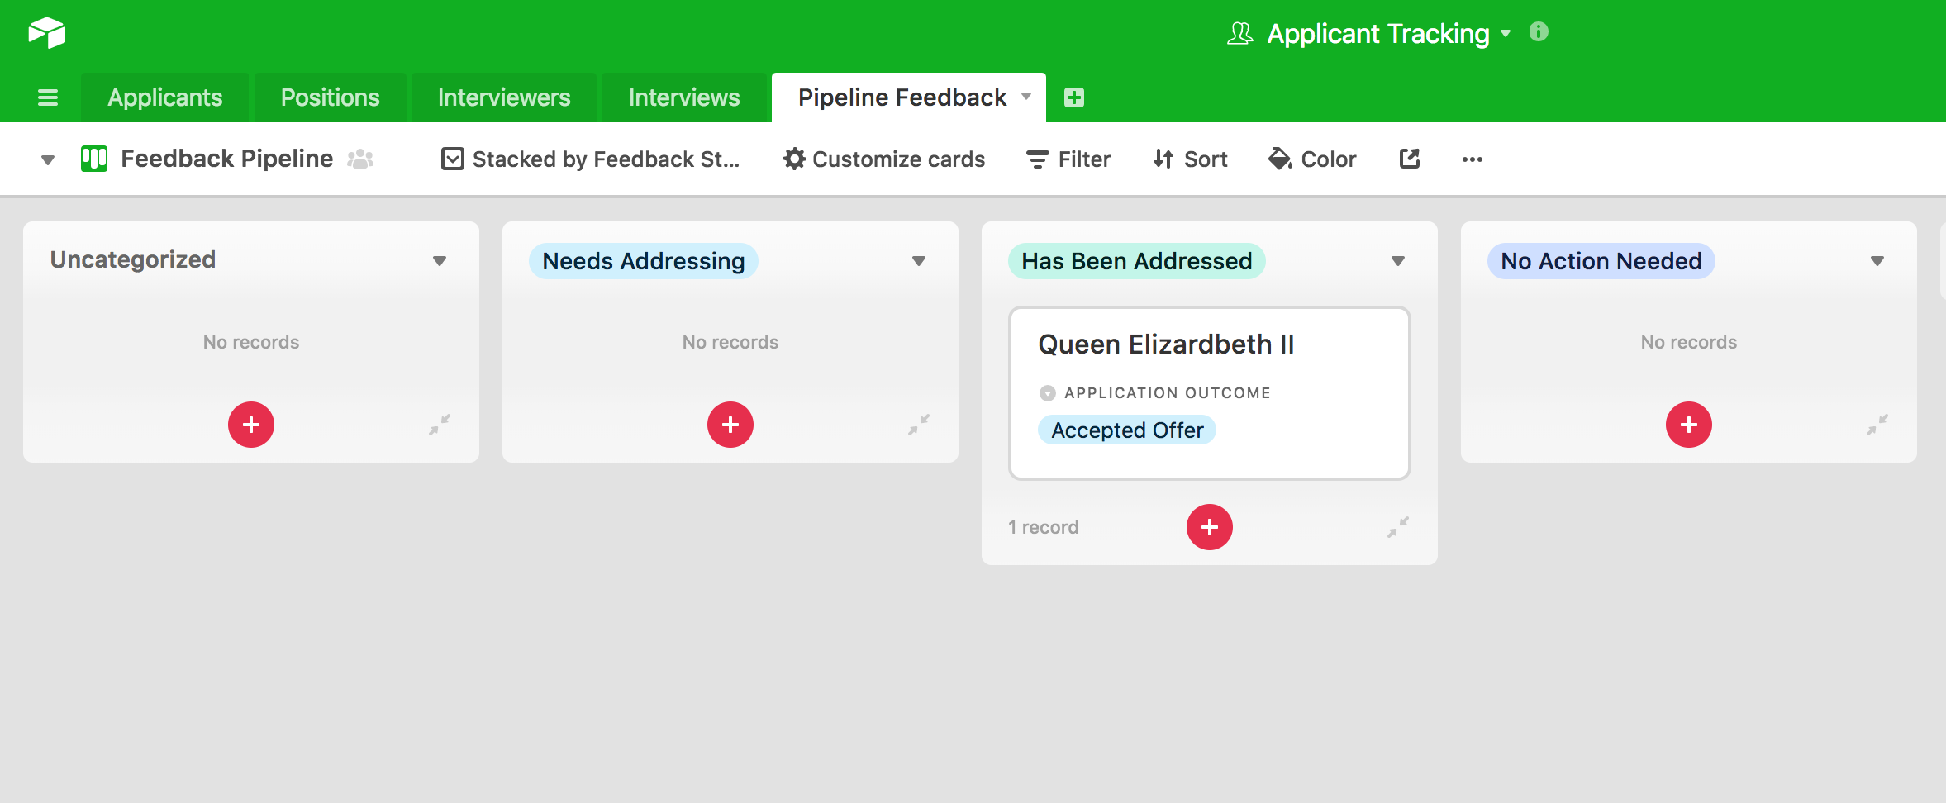The image size is (1946, 803).
Task: Open the share view icon
Action: tap(1410, 159)
